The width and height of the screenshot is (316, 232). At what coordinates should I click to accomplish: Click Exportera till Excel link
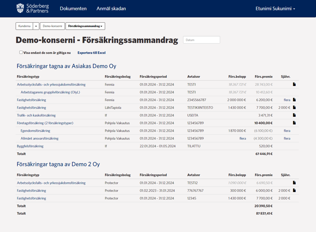(x=91, y=53)
